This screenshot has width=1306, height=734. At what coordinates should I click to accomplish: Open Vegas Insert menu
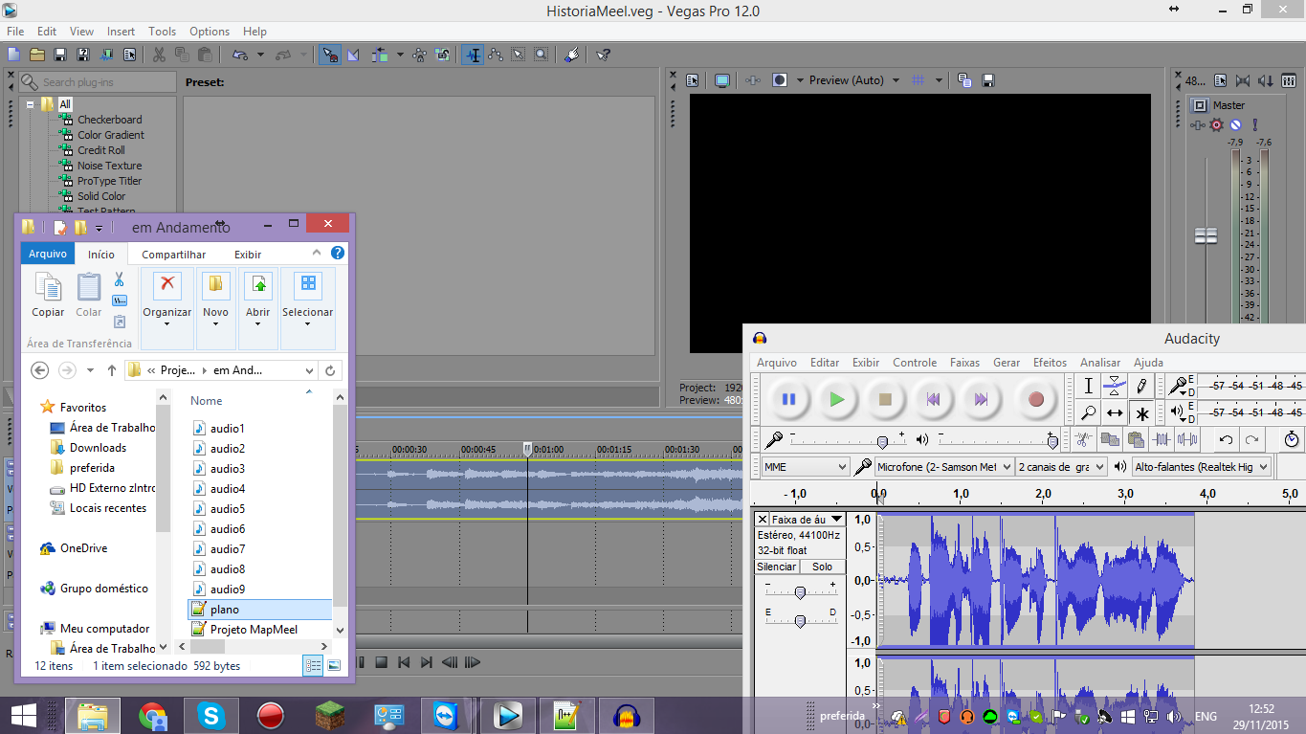coord(121,32)
